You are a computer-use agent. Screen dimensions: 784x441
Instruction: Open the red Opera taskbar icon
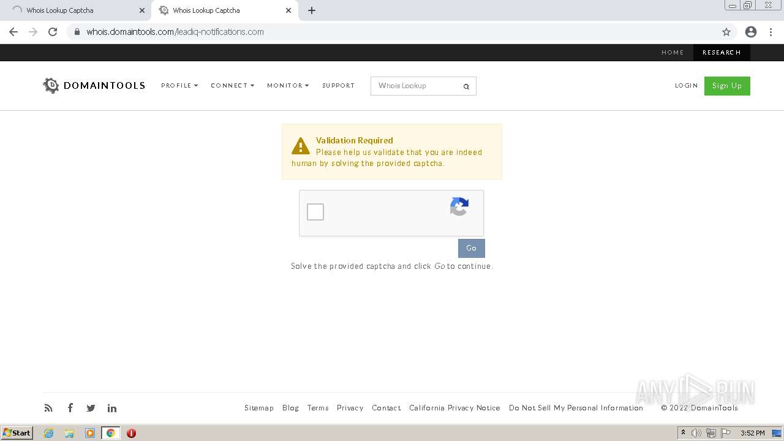point(131,433)
